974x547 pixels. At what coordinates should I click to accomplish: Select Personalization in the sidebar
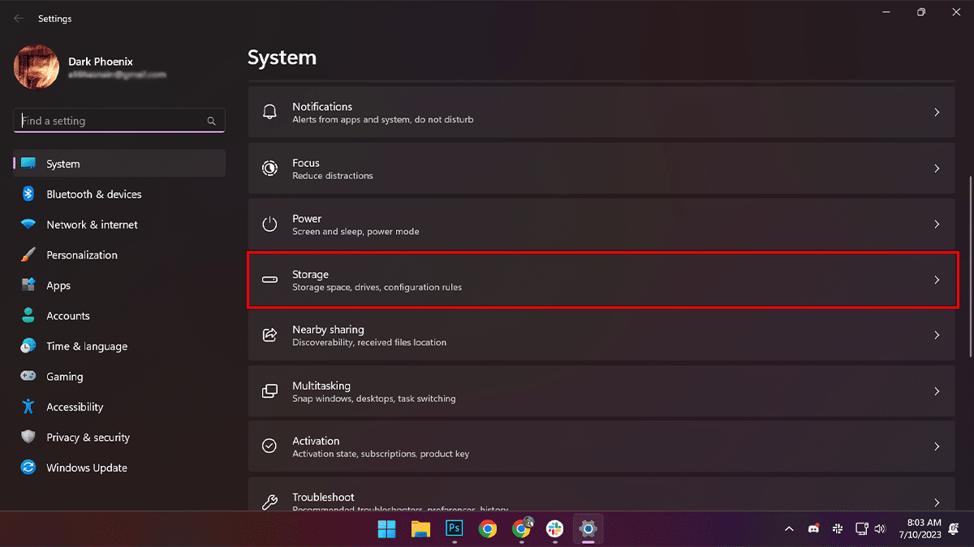click(82, 255)
